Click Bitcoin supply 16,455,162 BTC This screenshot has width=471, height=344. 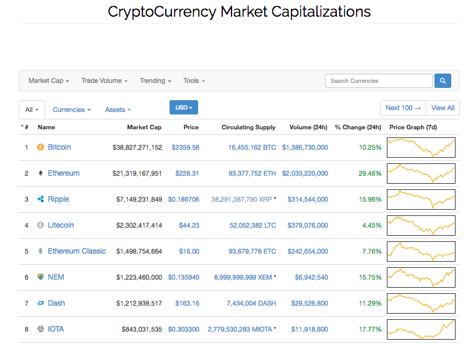click(252, 147)
